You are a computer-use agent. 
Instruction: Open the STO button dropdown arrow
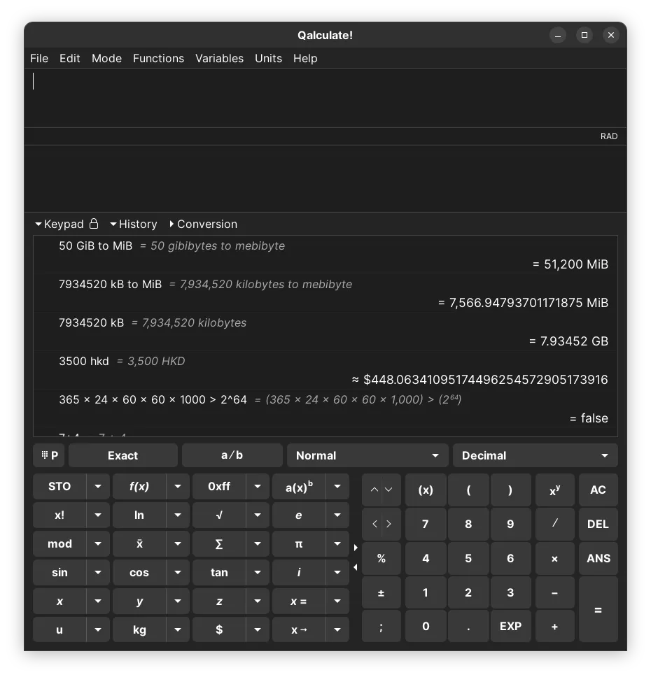point(98,487)
